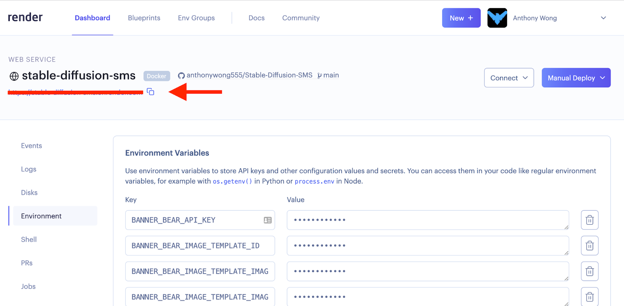The image size is (624, 306).
Task: Click the BANNER_BEAR_API_KEY key field
Action: click(x=200, y=220)
